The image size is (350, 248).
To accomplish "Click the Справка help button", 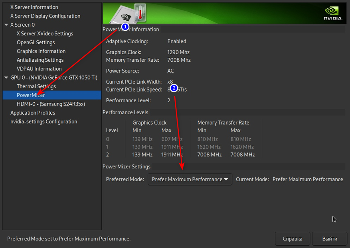I will tap(293, 239).
